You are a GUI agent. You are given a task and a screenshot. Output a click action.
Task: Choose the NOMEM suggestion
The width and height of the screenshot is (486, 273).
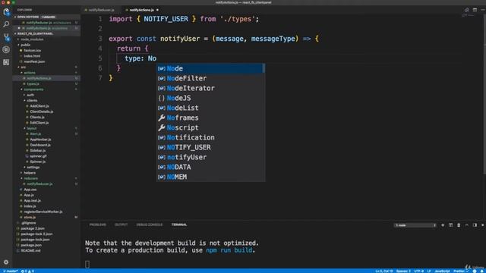(x=210, y=177)
